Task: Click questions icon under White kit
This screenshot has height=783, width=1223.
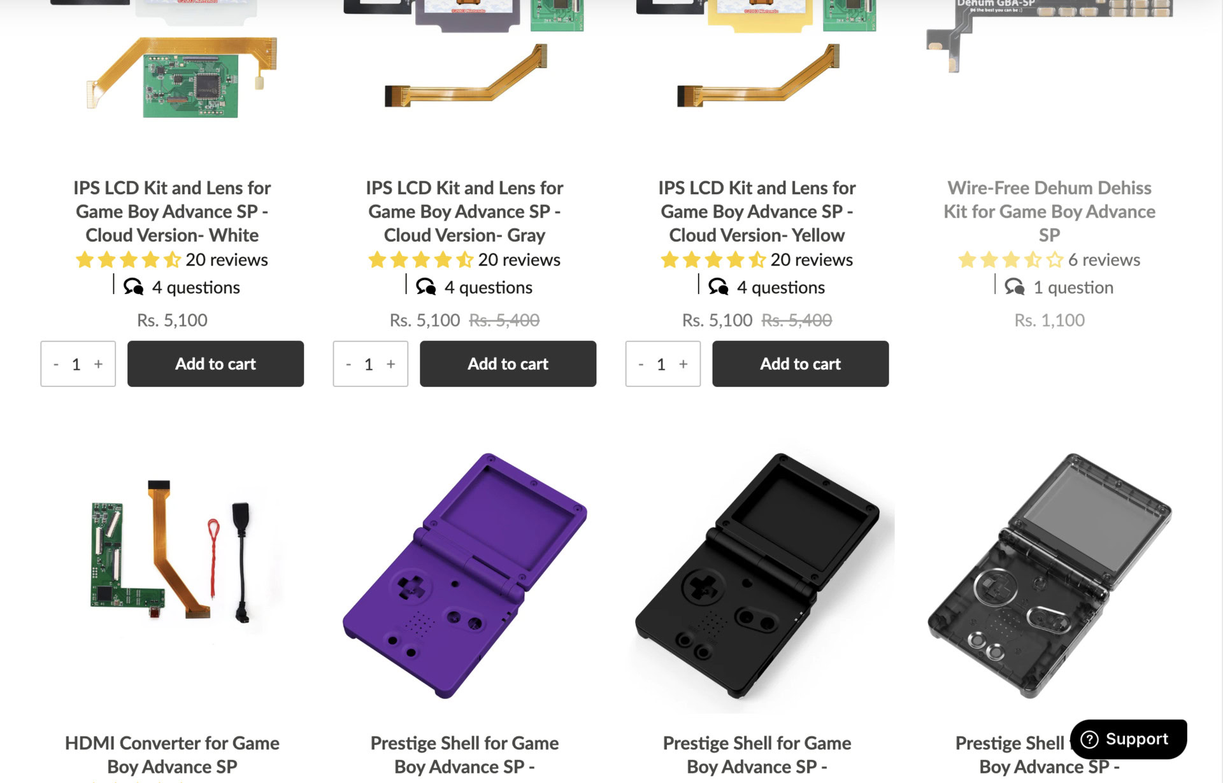Action: point(134,287)
